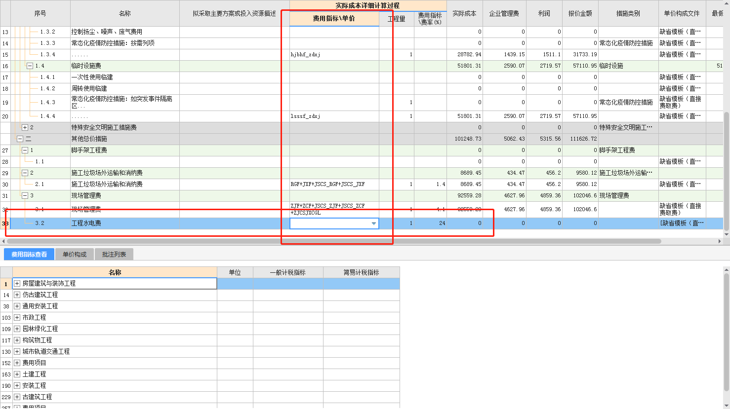Expand the 仿古建筑工程 category
This screenshot has width=730, height=409.
[17, 295]
